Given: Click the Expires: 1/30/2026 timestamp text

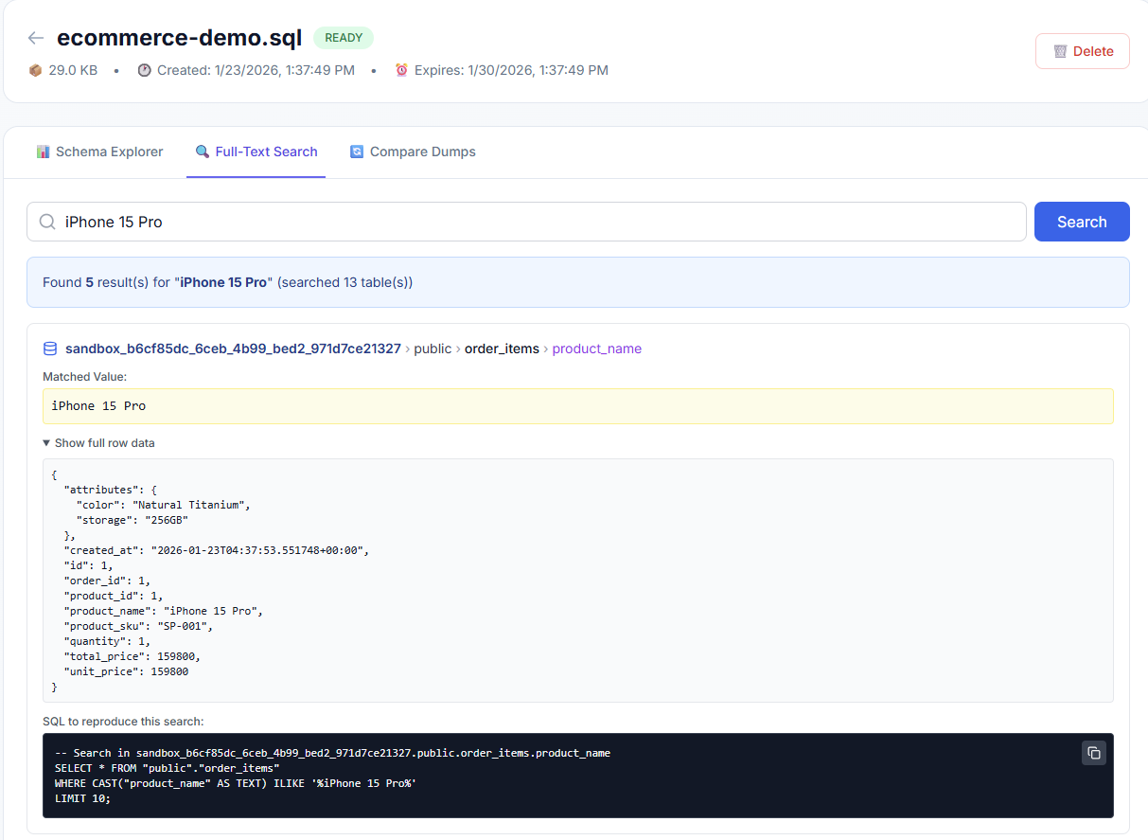Looking at the screenshot, I should tap(511, 70).
